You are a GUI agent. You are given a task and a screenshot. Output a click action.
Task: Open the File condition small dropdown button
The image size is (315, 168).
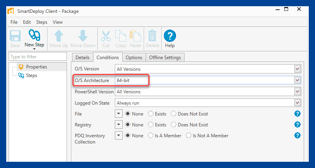118,114
